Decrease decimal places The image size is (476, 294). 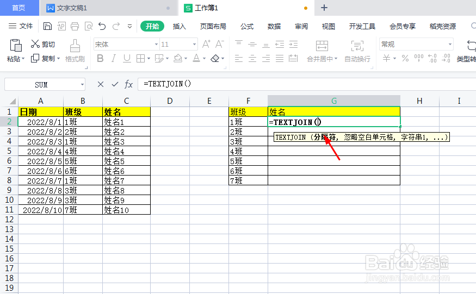[x=446, y=58]
